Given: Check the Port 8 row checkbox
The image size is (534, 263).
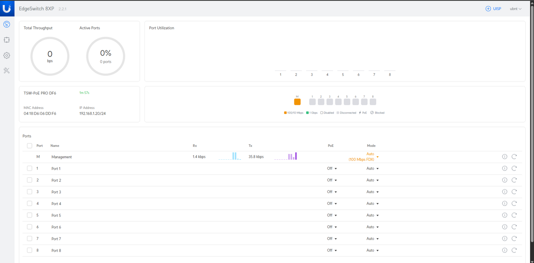Looking at the screenshot, I should 29,250.
